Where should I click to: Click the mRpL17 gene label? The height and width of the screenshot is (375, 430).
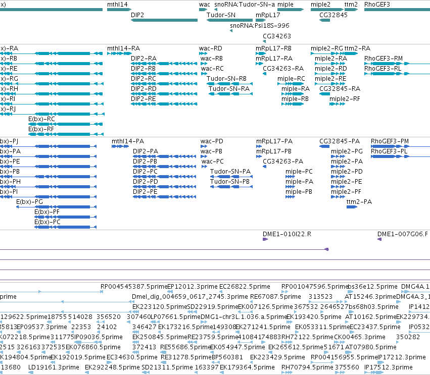coord(268,15)
